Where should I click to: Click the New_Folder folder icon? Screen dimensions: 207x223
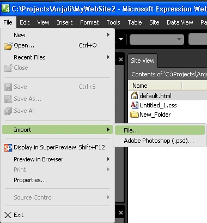(135, 114)
